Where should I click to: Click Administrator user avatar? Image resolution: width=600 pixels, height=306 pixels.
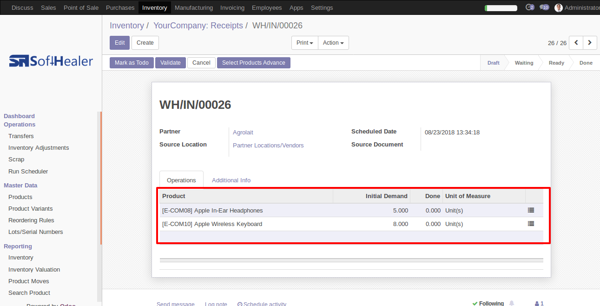(559, 8)
